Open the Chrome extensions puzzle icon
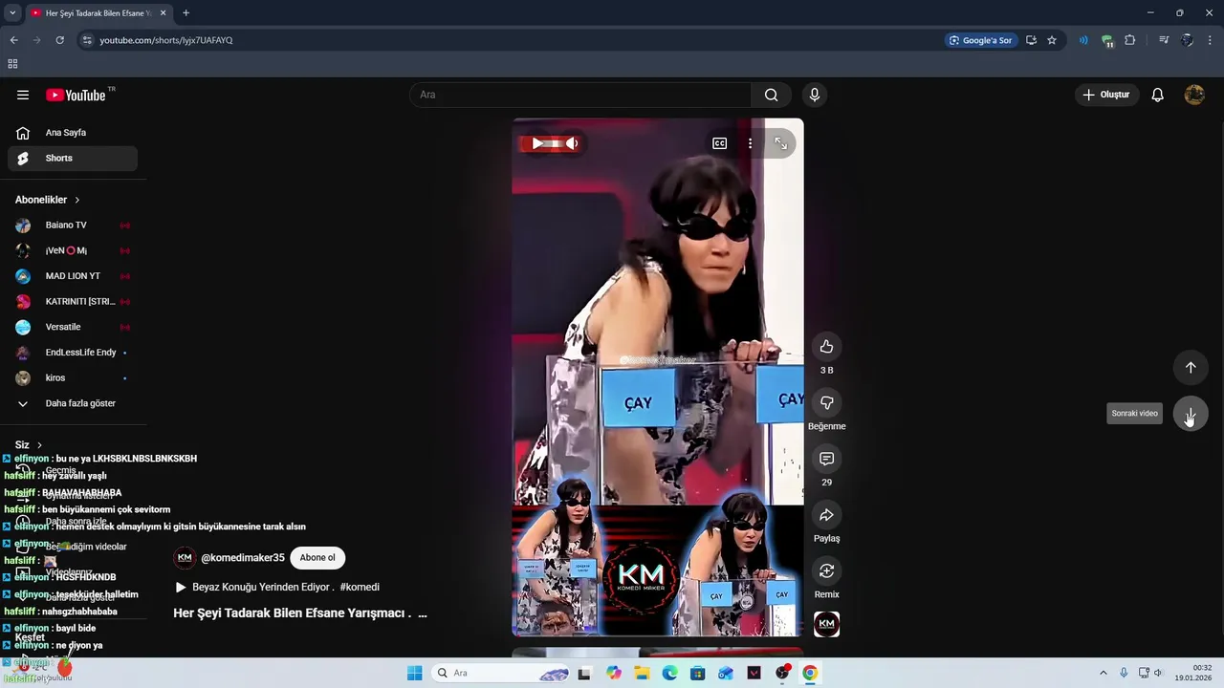 pos(1130,40)
